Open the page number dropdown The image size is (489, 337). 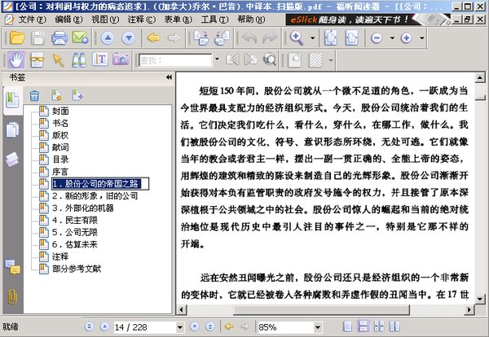(x=180, y=327)
